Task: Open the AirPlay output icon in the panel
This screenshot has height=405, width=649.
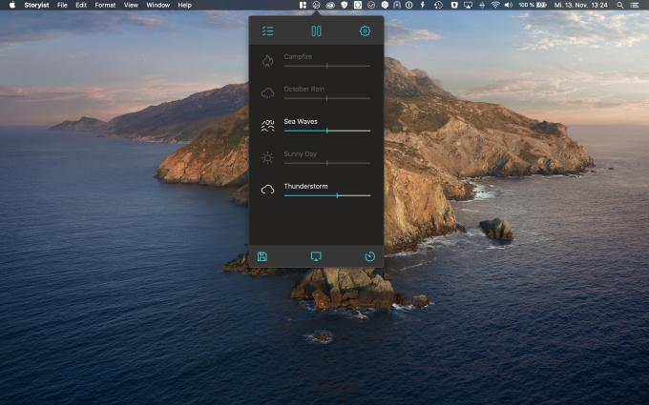Action: 316,256
